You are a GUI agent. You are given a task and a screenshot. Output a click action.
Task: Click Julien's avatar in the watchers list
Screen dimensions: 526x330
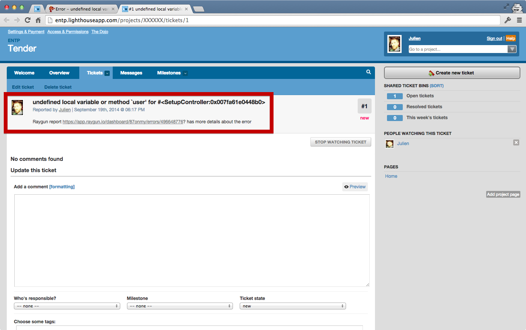click(390, 144)
